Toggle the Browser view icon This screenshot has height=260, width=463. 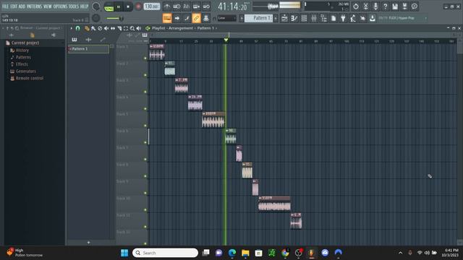[x=323, y=18]
